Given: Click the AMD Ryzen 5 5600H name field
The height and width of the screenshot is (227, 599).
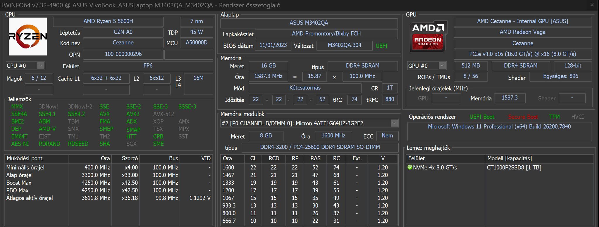Looking at the screenshot, I should 108,21.
